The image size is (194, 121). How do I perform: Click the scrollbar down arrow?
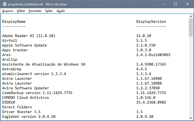coord(191,118)
